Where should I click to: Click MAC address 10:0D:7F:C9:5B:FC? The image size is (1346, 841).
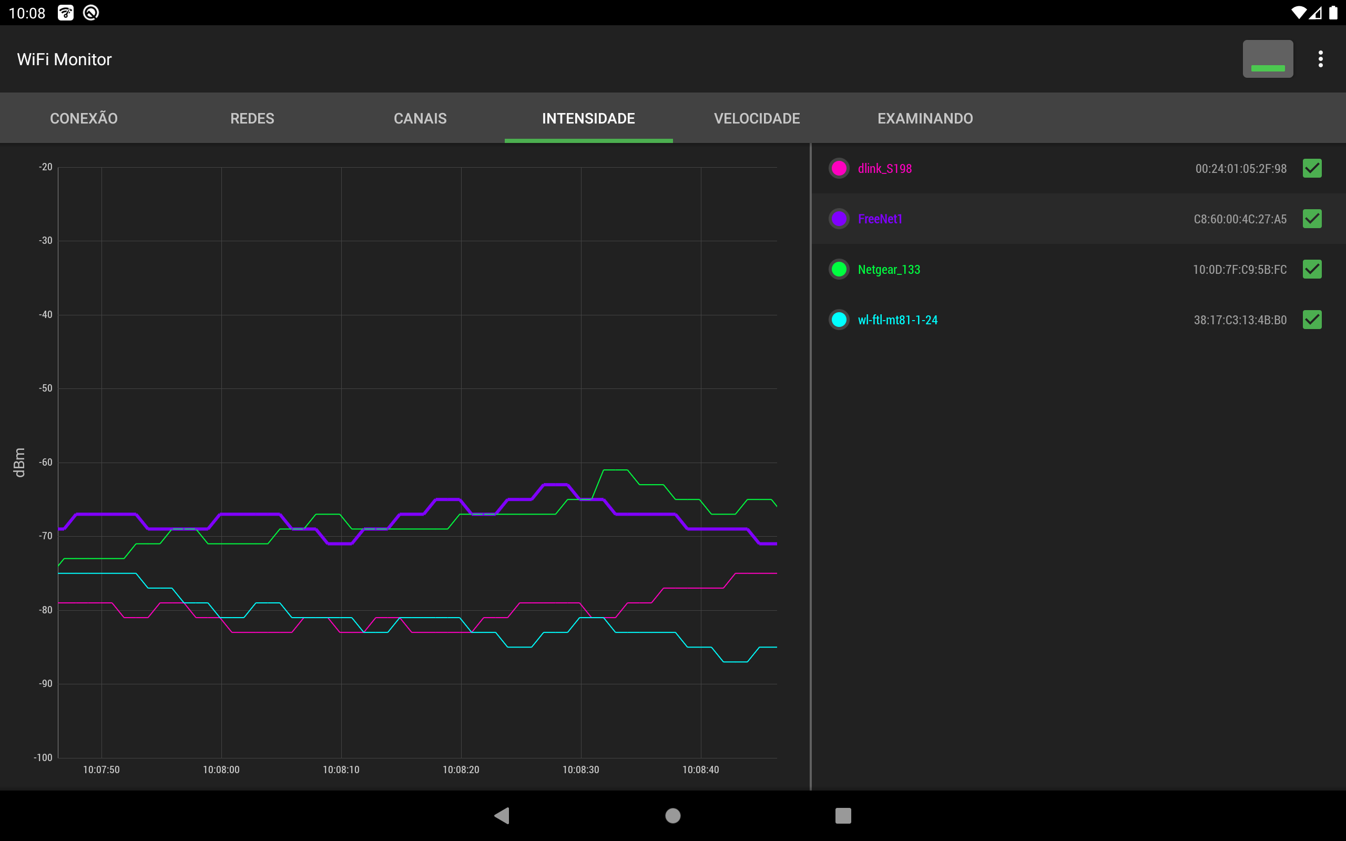pyautogui.click(x=1240, y=270)
